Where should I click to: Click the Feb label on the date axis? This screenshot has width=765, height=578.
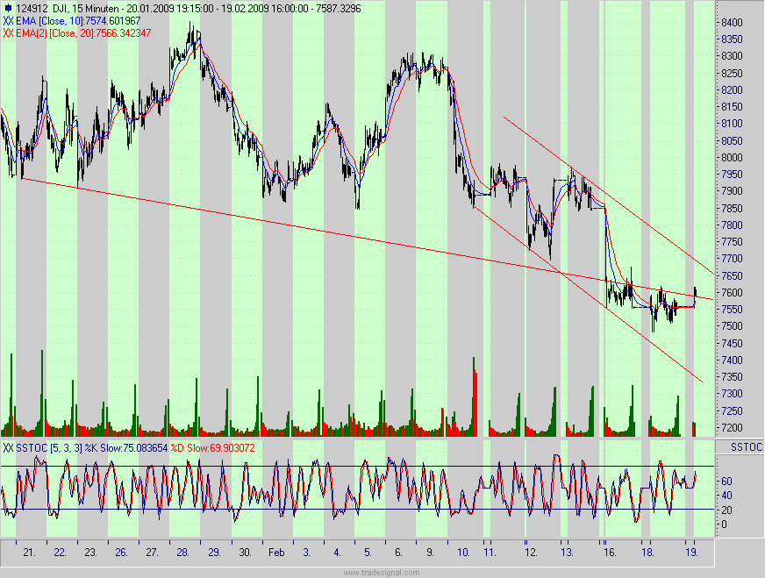pyautogui.click(x=276, y=553)
